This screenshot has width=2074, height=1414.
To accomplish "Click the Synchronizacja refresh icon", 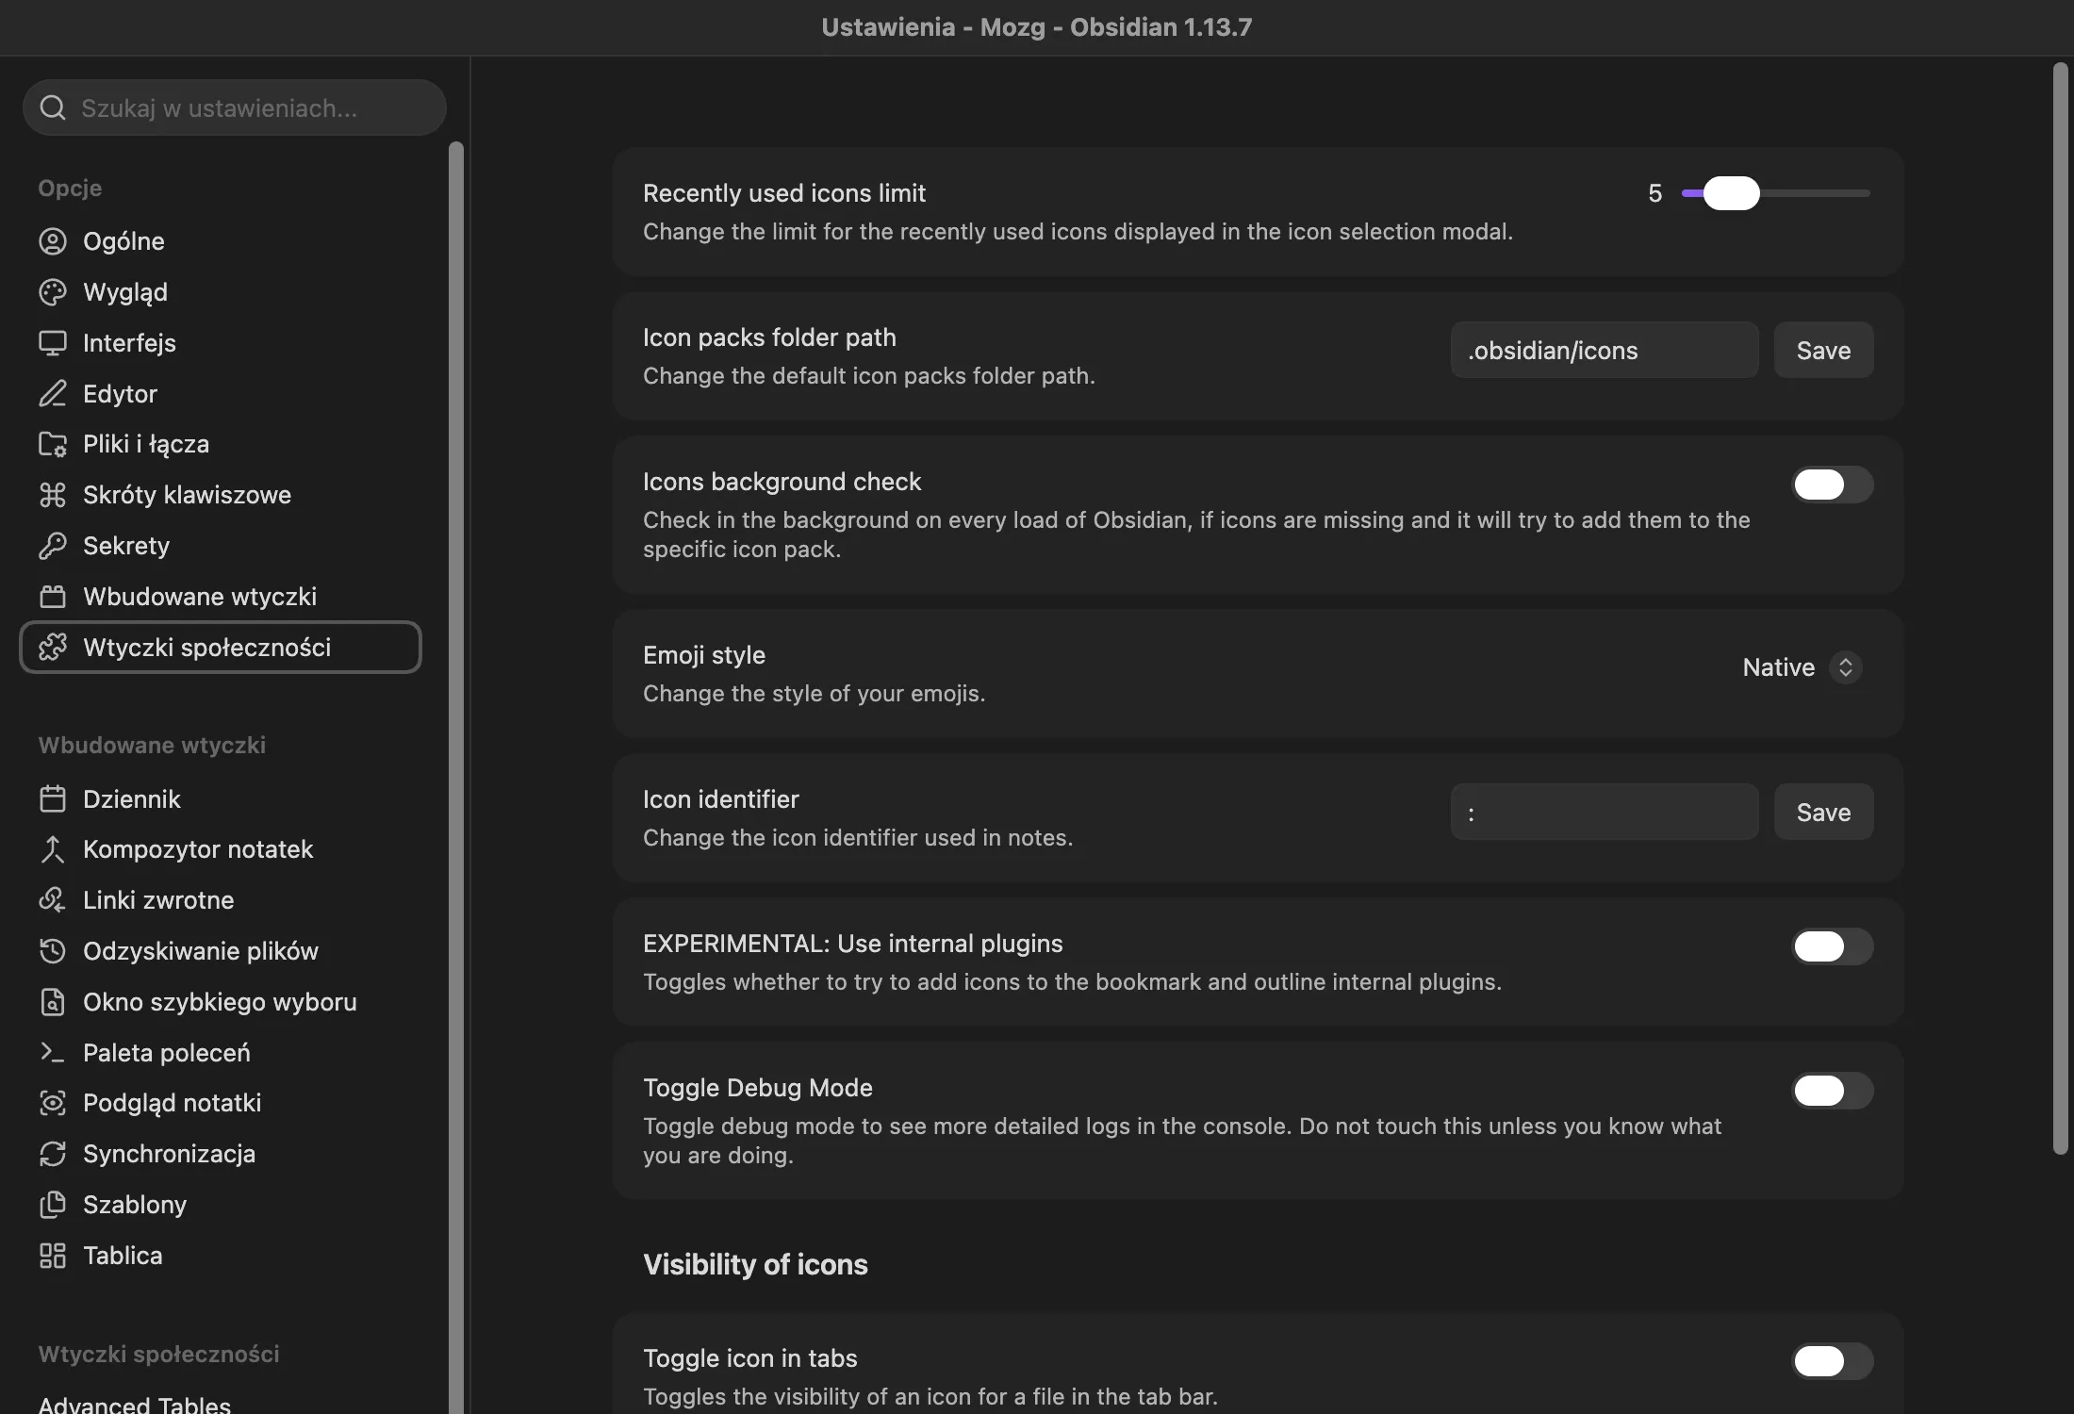I will coord(53,1154).
